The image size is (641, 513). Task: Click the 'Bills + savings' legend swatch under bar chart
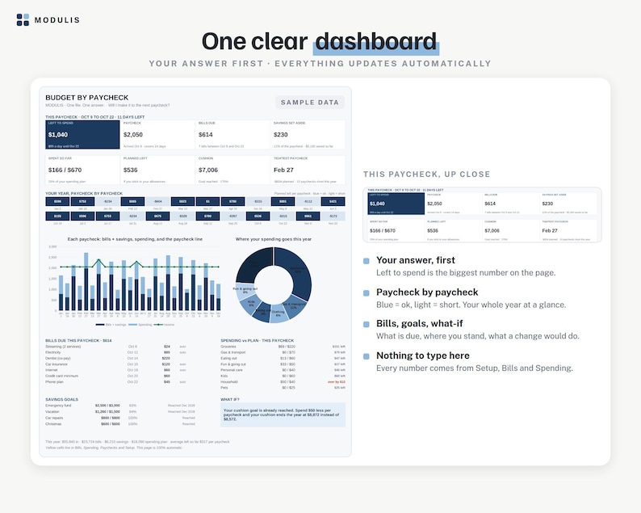100,325
